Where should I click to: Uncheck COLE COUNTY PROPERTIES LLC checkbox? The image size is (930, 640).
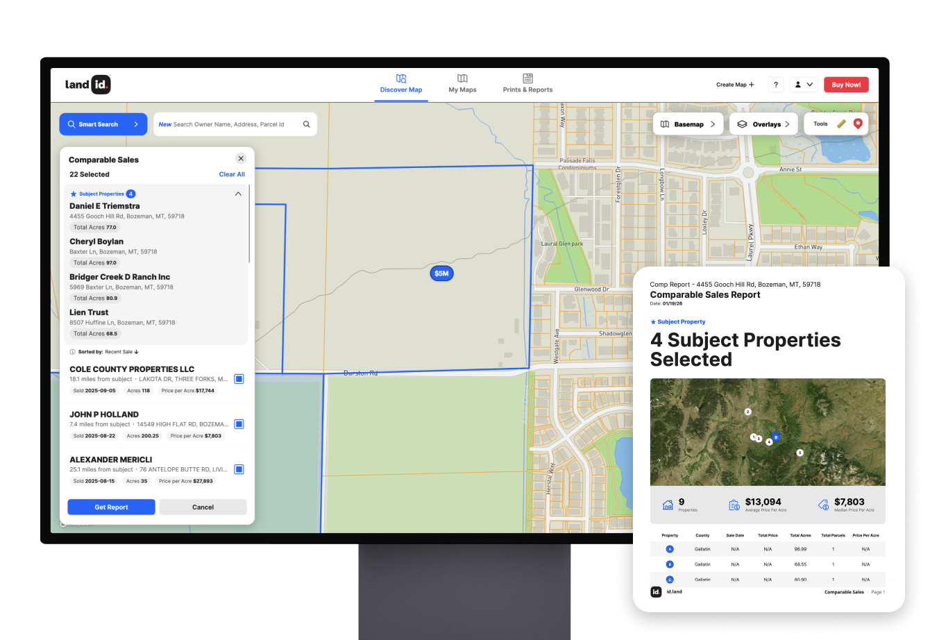point(239,379)
